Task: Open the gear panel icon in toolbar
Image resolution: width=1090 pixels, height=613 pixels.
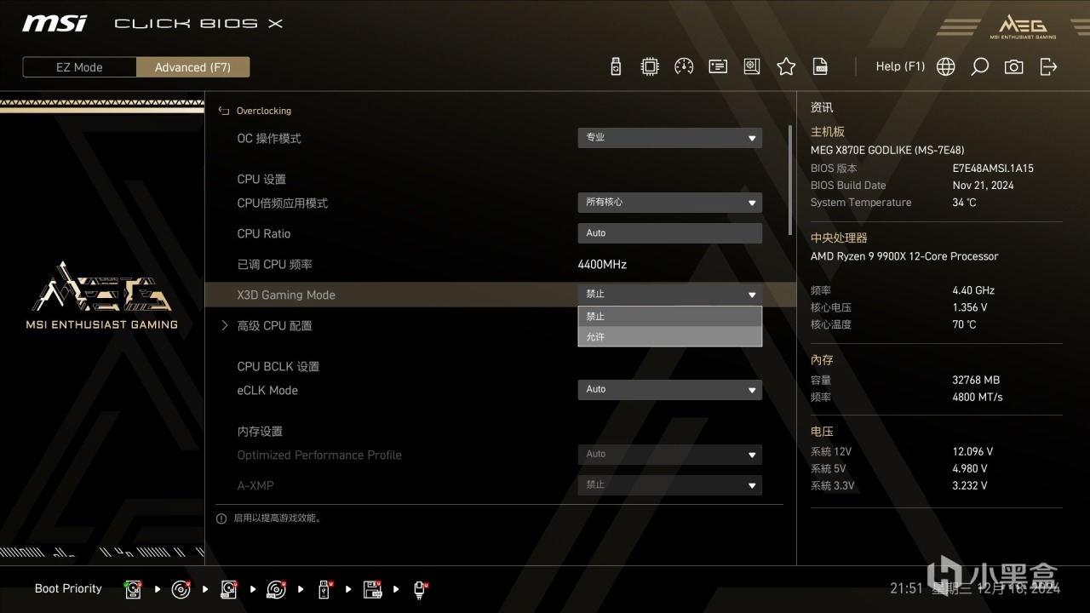Action: 751,66
